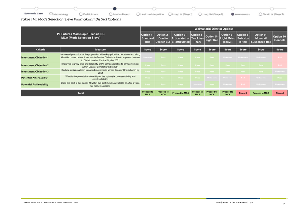This screenshot has width=308, height=218.
Task: Click Trackless Tram's 'Unknown' score for Potential Achievability
Action: click(x=198, y=85)
